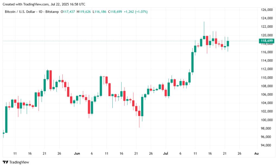Image resolution: width=278 pixels, height=167 pixels.
Task: Click the 126,000 price axis label
Action: (x=267, y=10)
